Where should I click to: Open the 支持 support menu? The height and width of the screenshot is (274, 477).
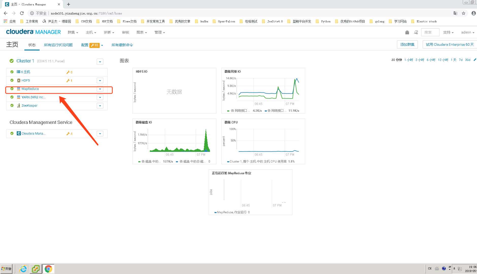(448, 32)
